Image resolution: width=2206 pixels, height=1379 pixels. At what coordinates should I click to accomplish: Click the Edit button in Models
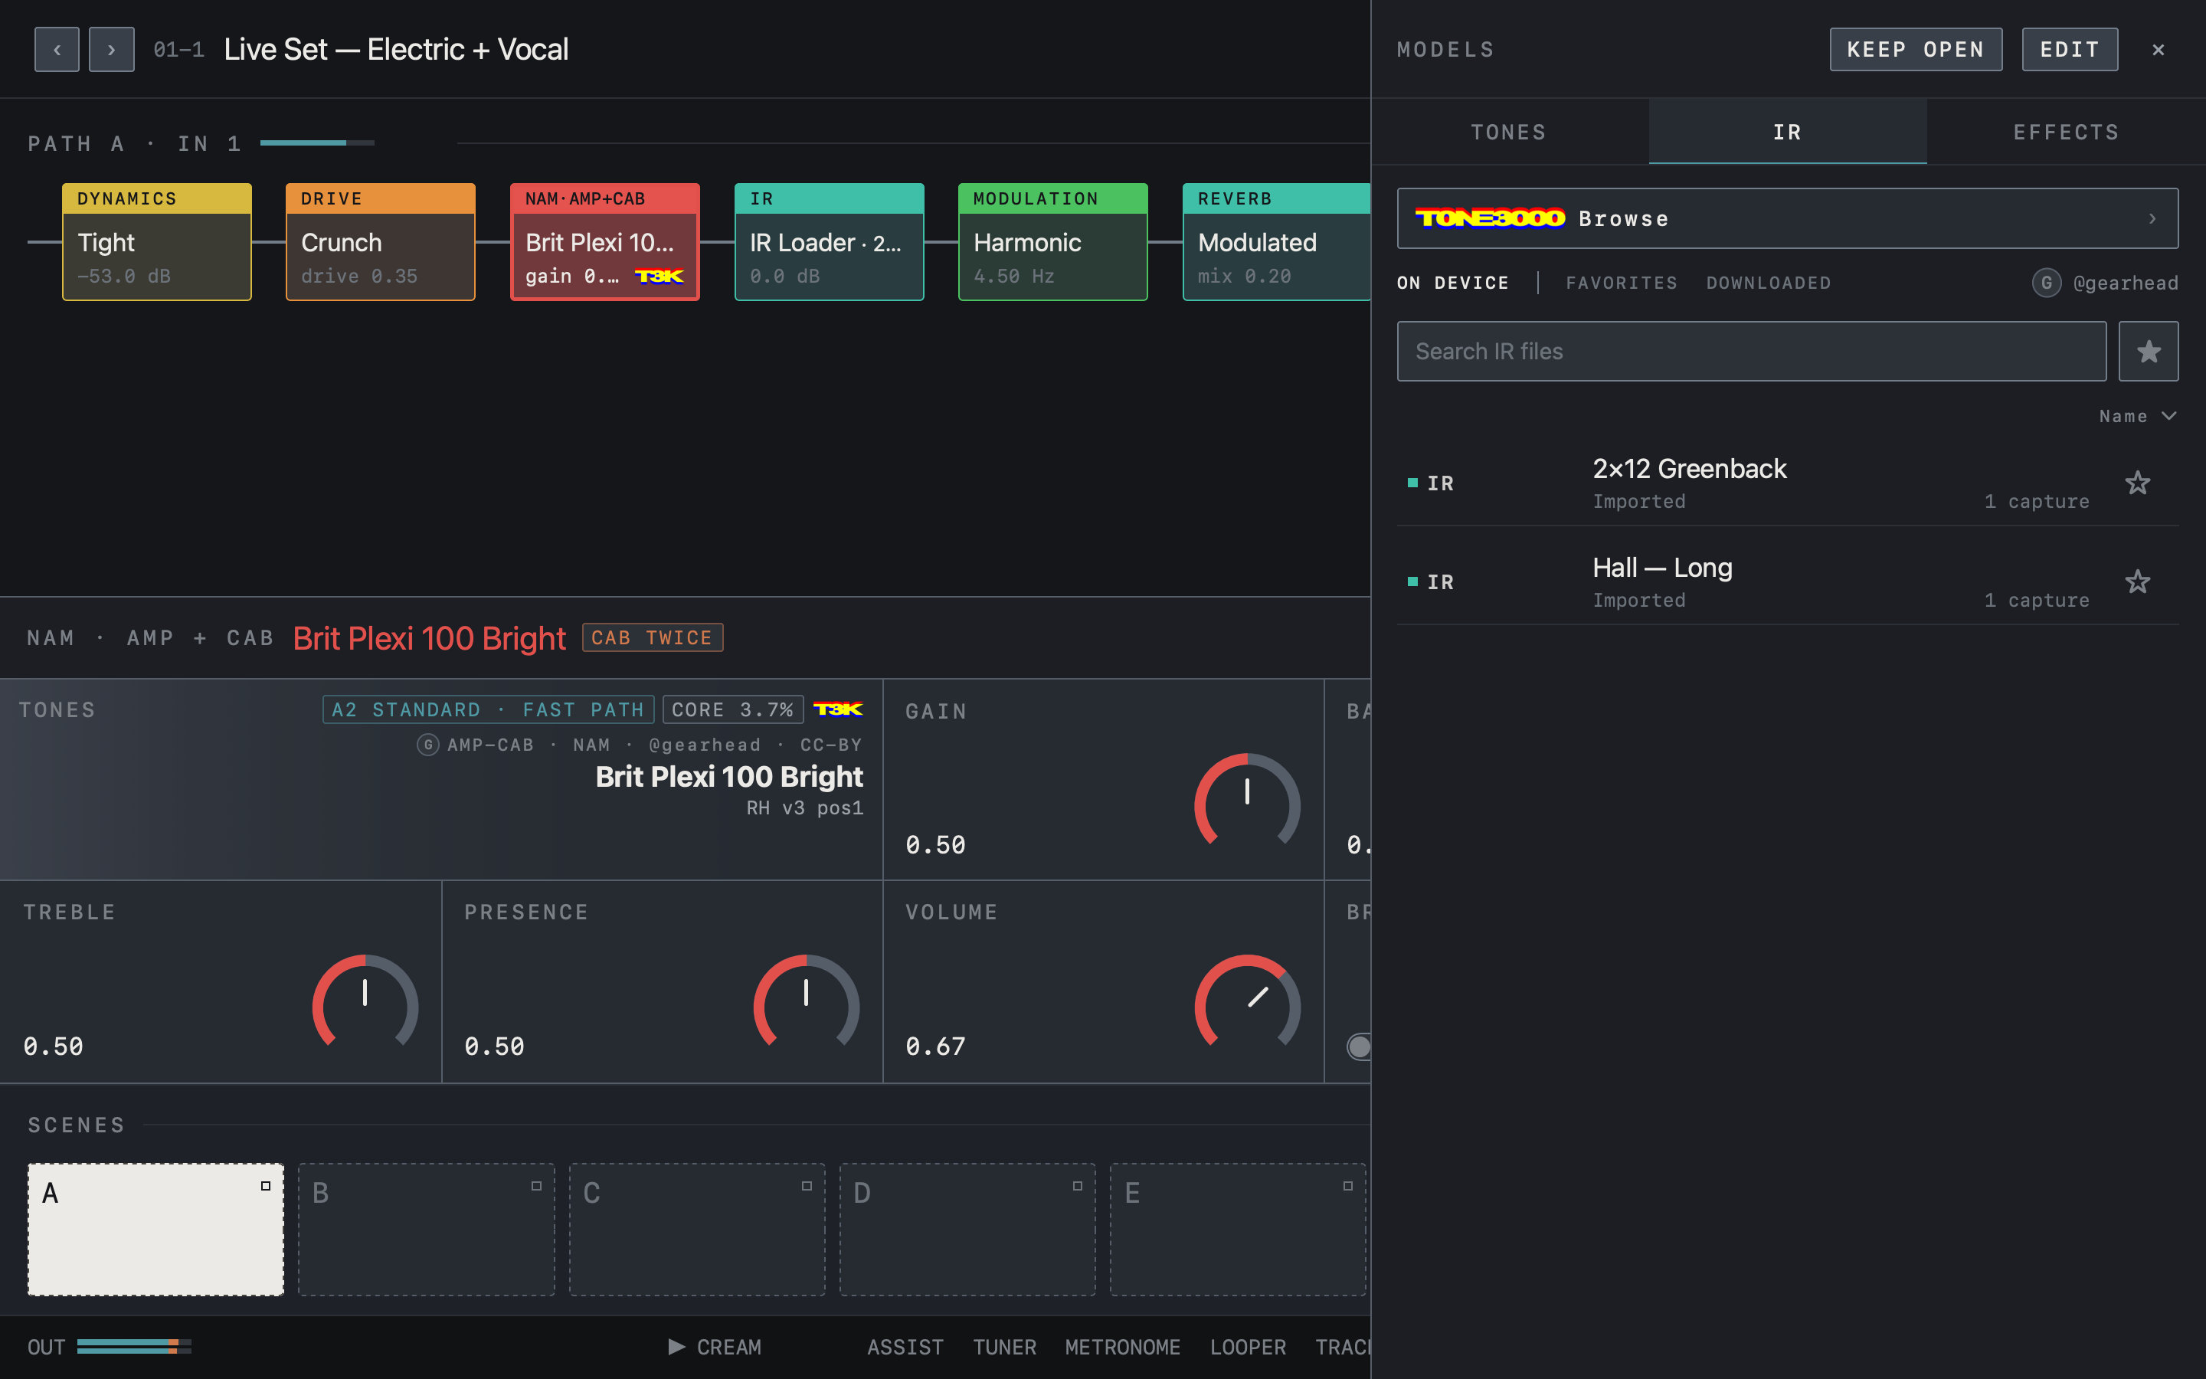click(x=2069, y=49)
